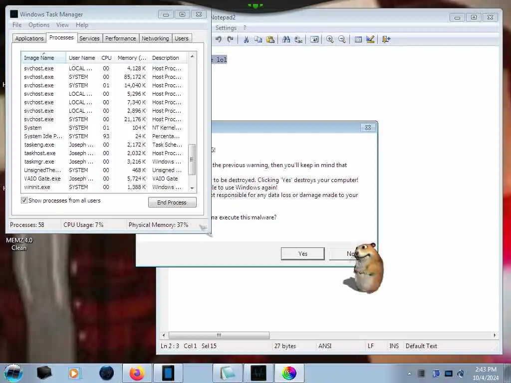Click the ANSI encoding status bar entry

pyautogui.click(x=325, y=346)
